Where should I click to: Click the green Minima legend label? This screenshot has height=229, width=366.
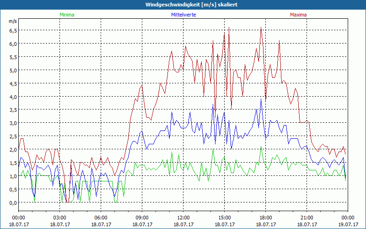click(67, 15)
